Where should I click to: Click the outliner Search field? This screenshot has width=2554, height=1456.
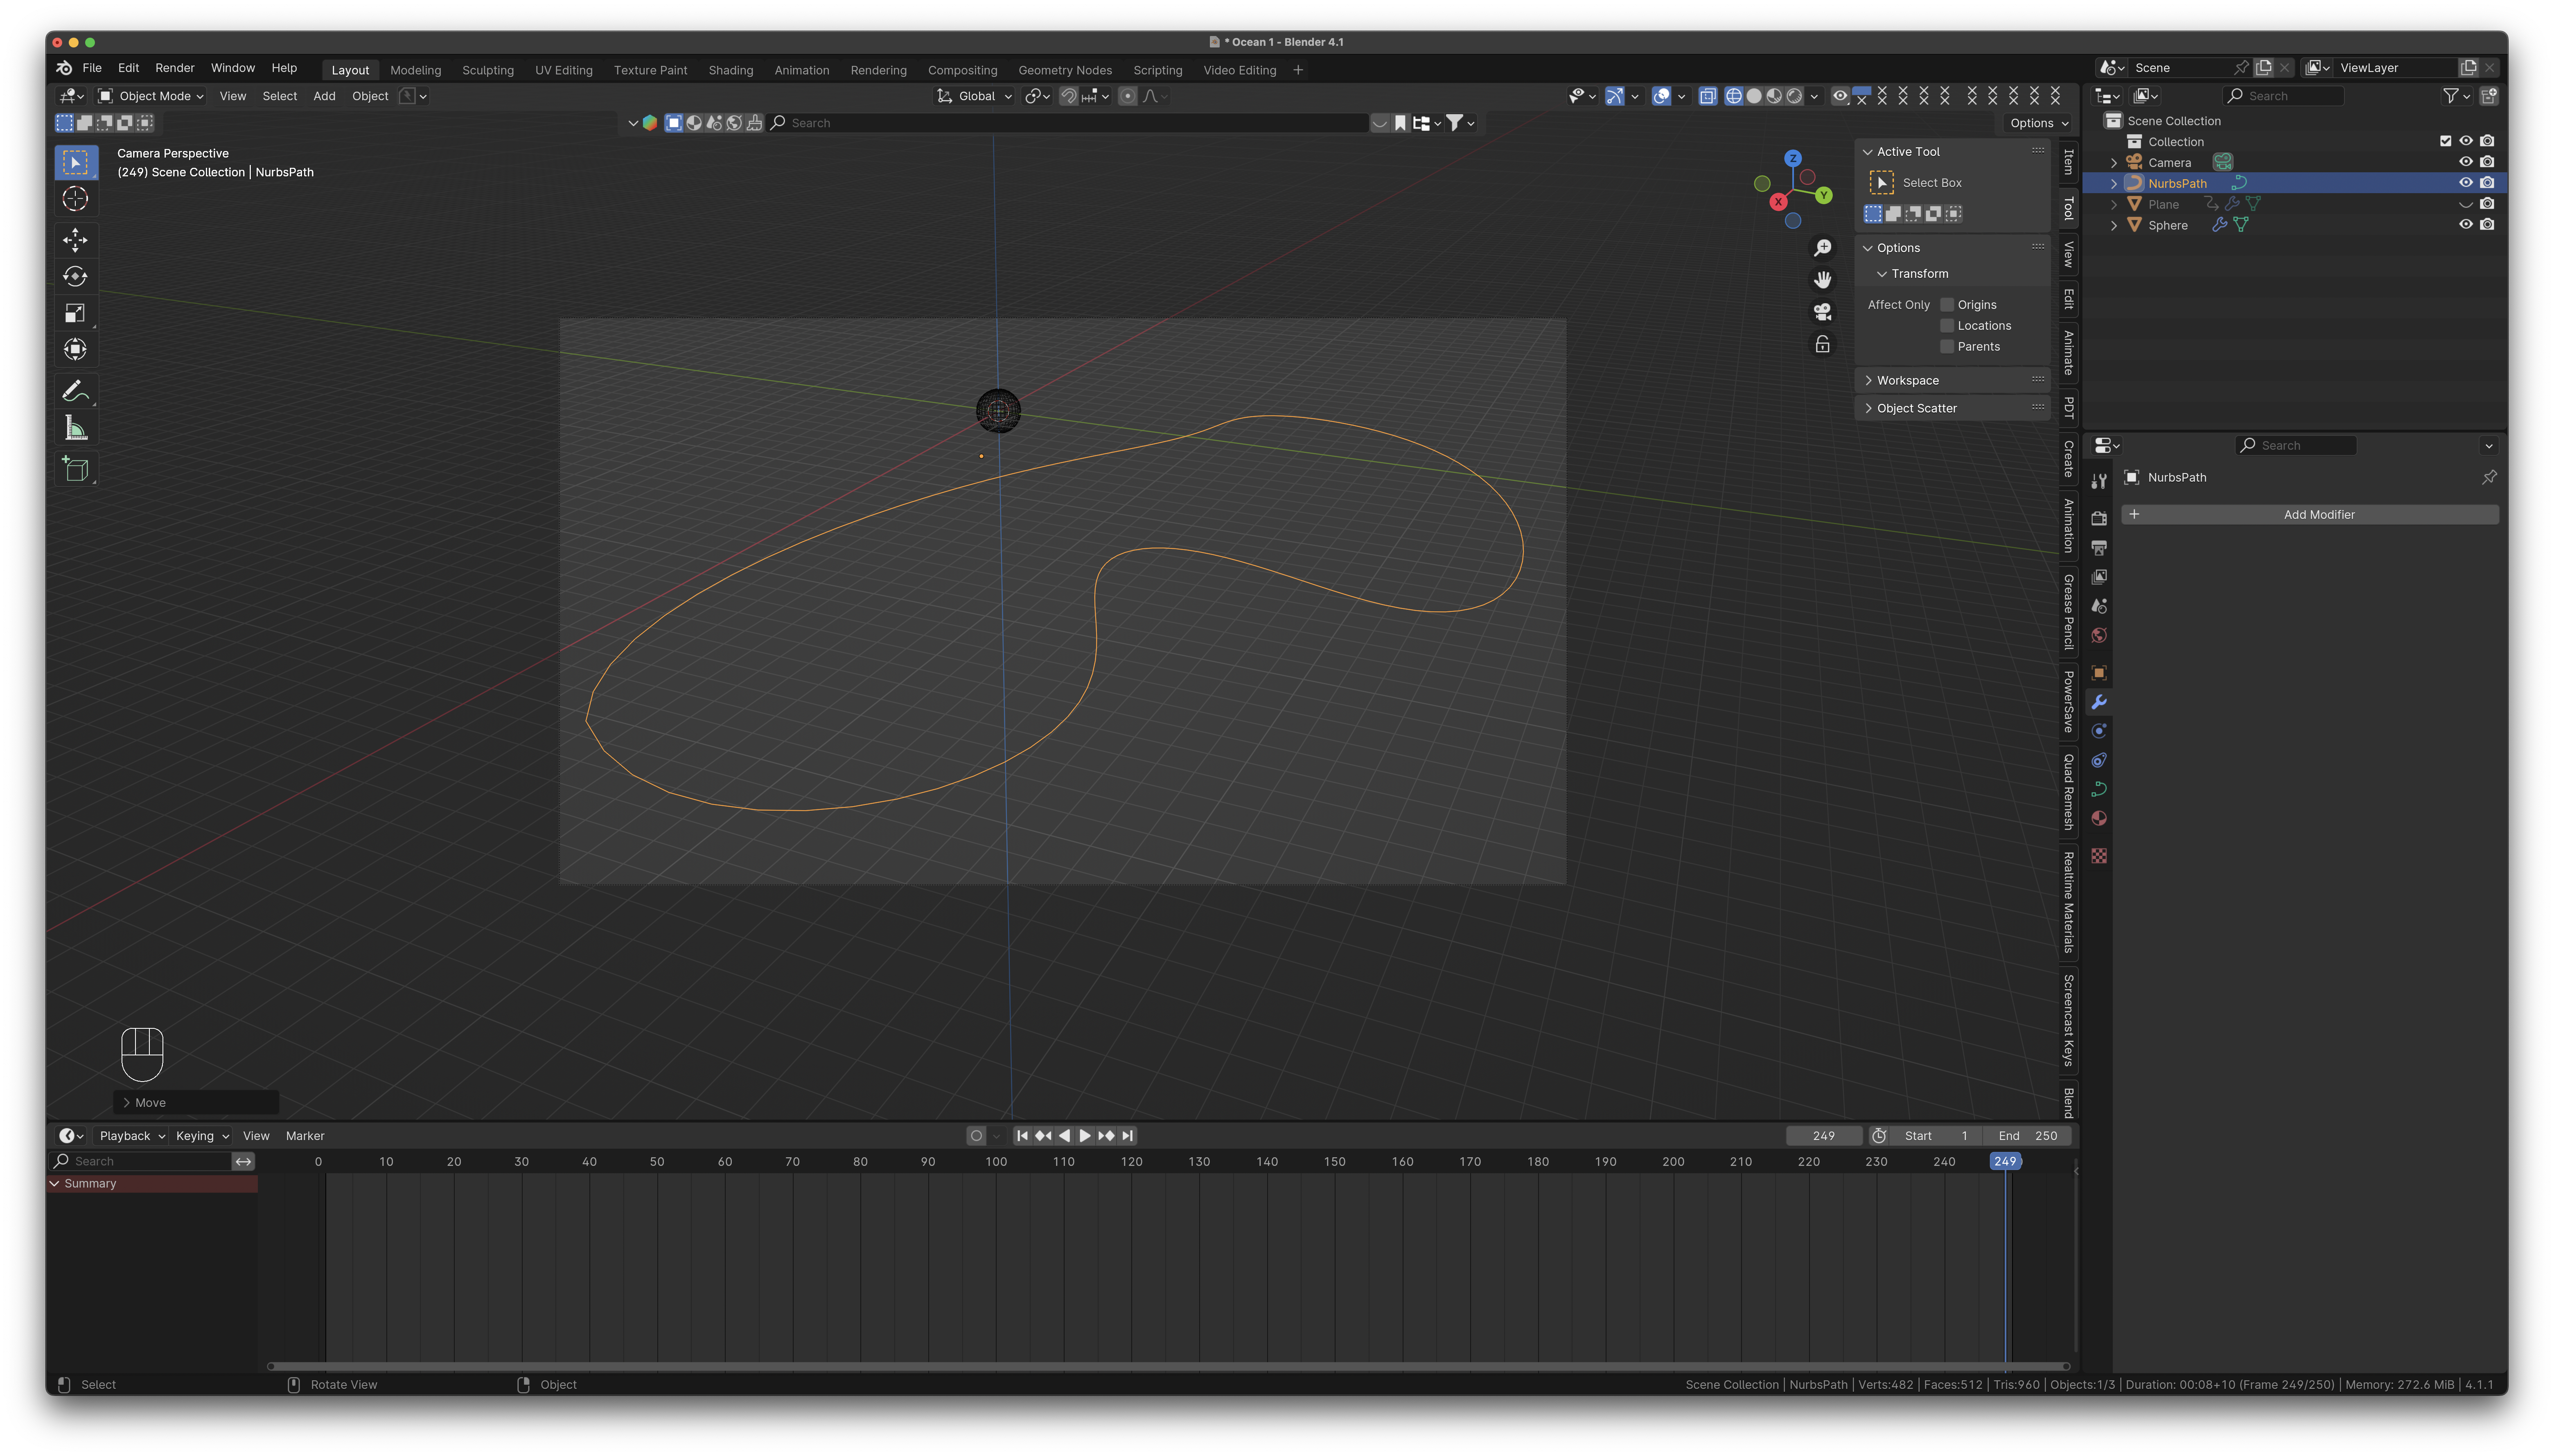coord(2284,96)
